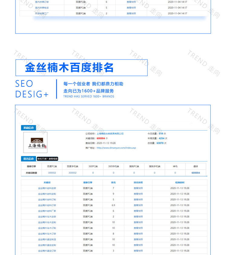Click the 上海楠韵 company logo thumbnail
The width and height of the screenshot is (227, 255).
[x=35, y=143]
